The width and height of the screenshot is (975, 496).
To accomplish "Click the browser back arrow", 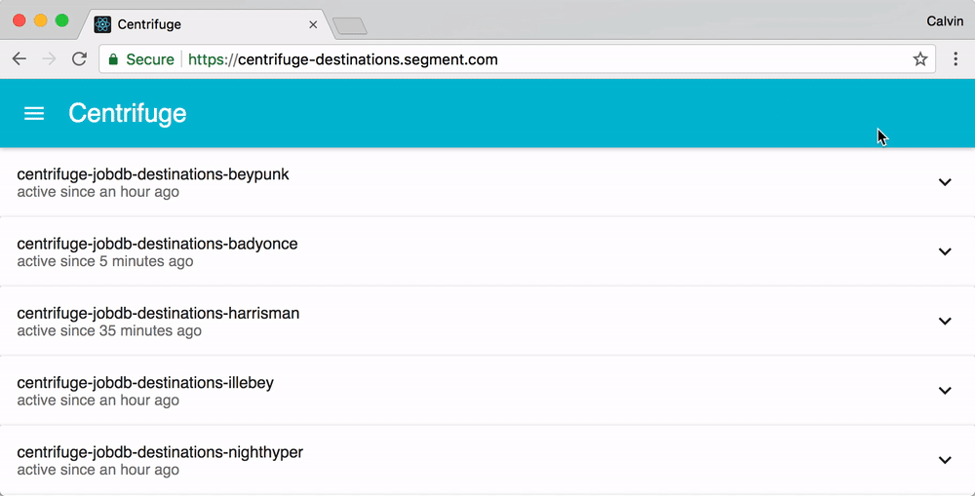I will coord(19,59).
